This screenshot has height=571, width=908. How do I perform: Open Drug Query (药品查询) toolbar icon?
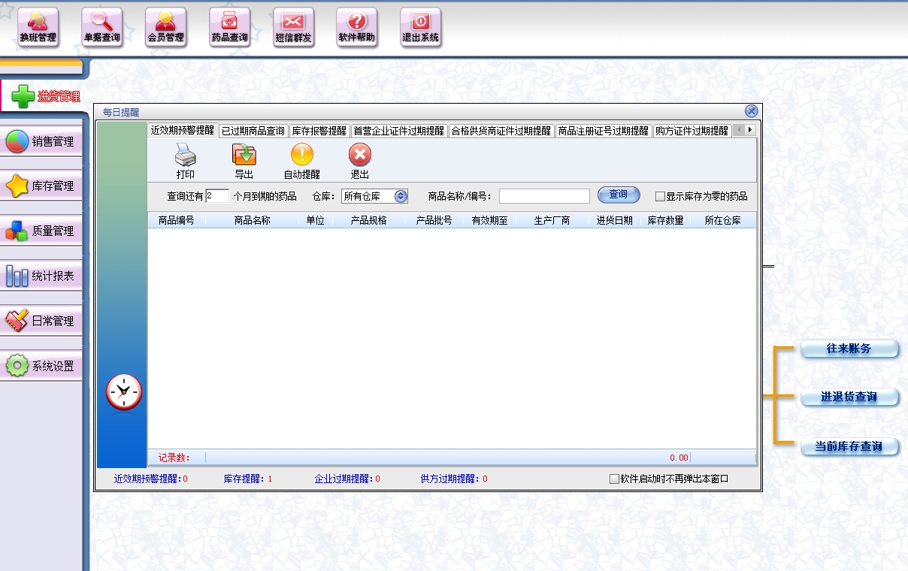(229, 28)
